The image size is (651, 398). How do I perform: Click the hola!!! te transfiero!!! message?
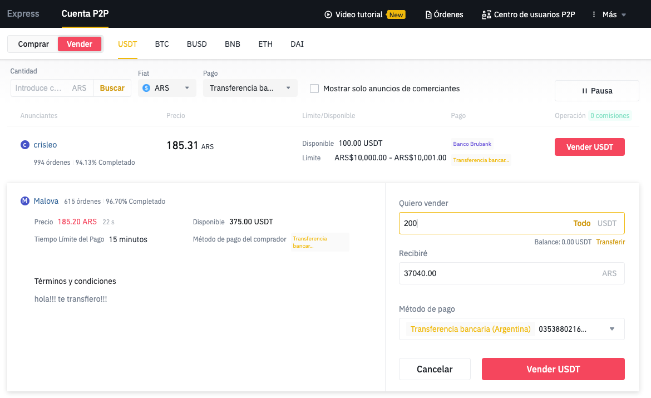(71, 299)
